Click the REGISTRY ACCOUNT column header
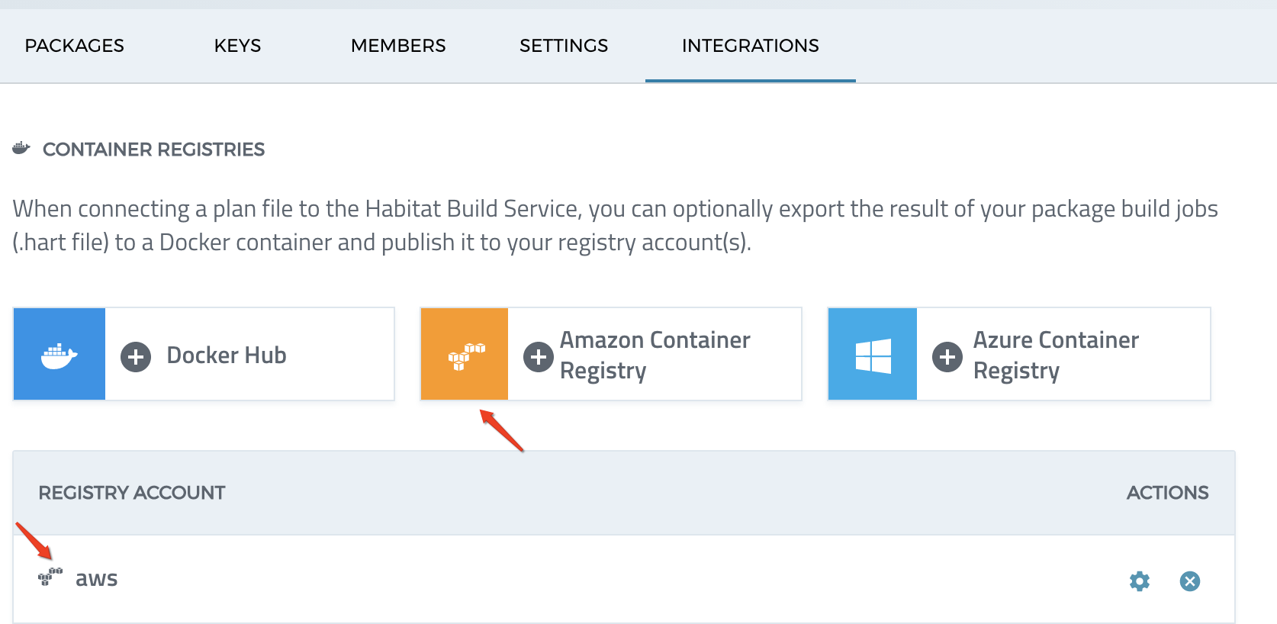This screenshot has width=1277, height=624. [x=131, y=493]
